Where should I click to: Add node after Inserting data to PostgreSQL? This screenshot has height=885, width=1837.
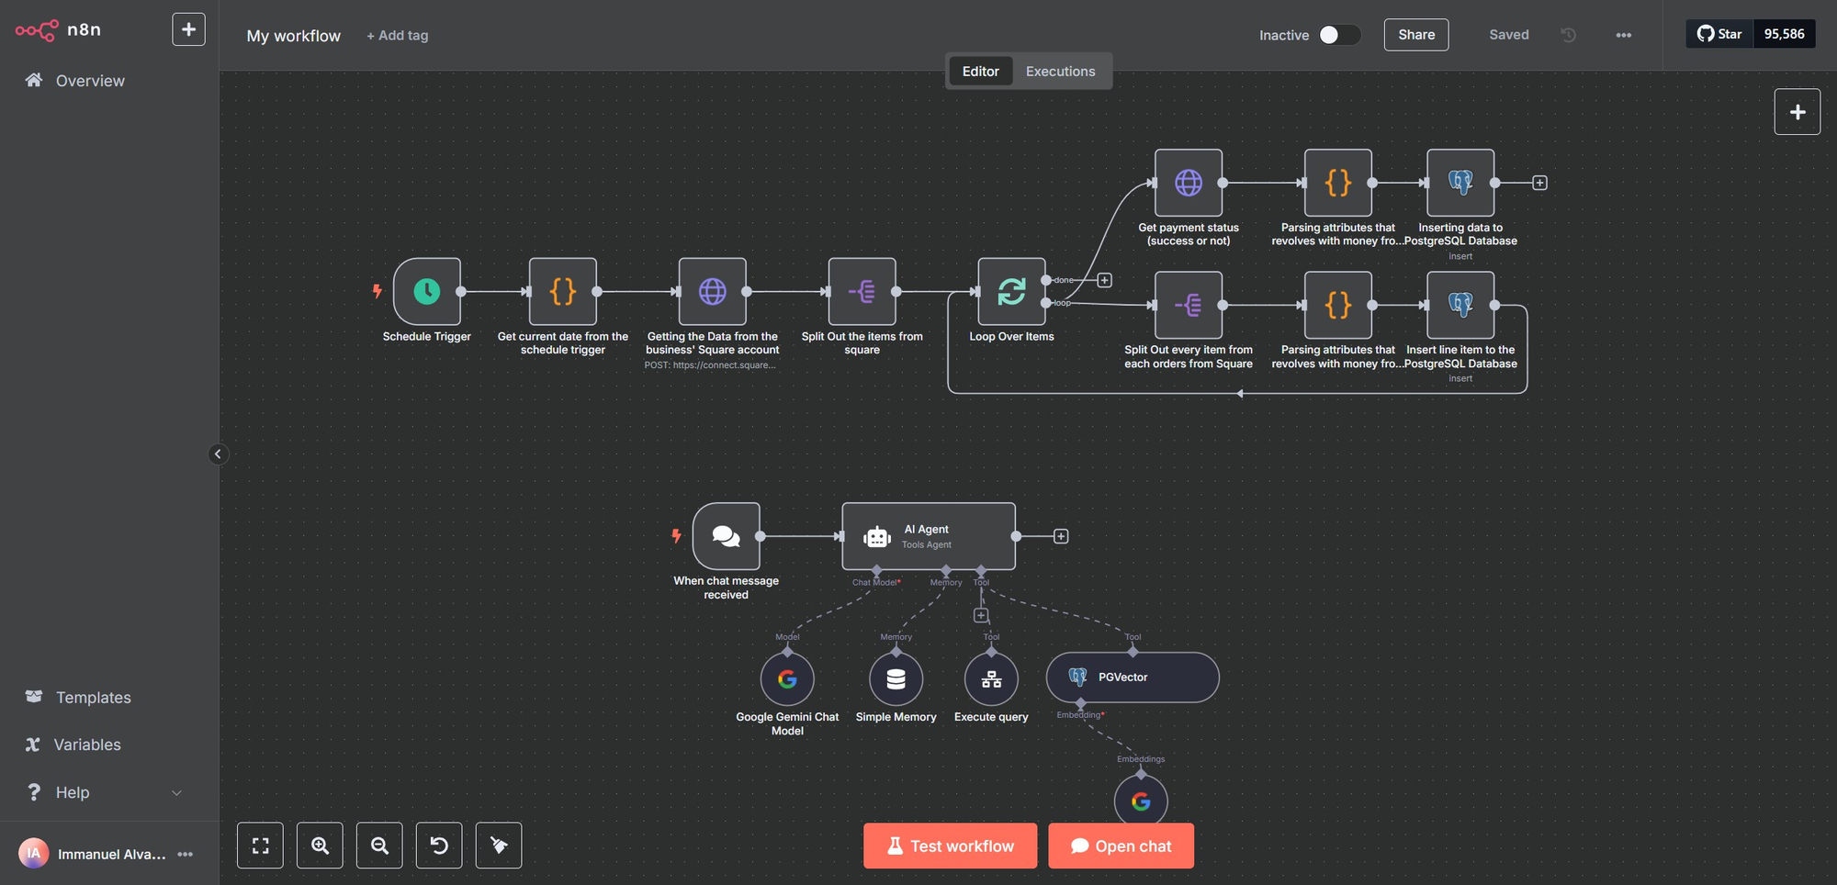click(1539, 183)
